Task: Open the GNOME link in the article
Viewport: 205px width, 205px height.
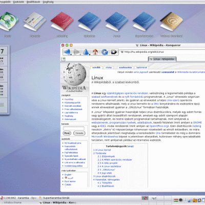Action: (x=197, y=122)
